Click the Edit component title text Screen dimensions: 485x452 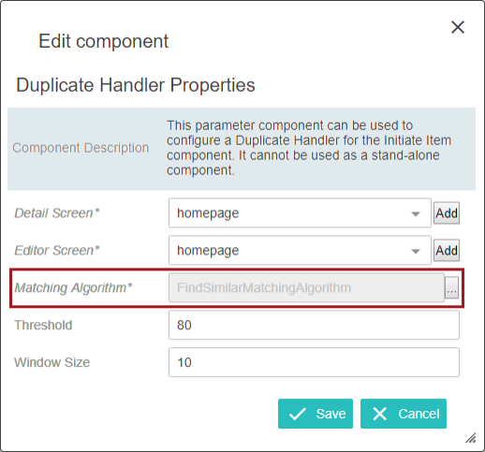[103, 41]
